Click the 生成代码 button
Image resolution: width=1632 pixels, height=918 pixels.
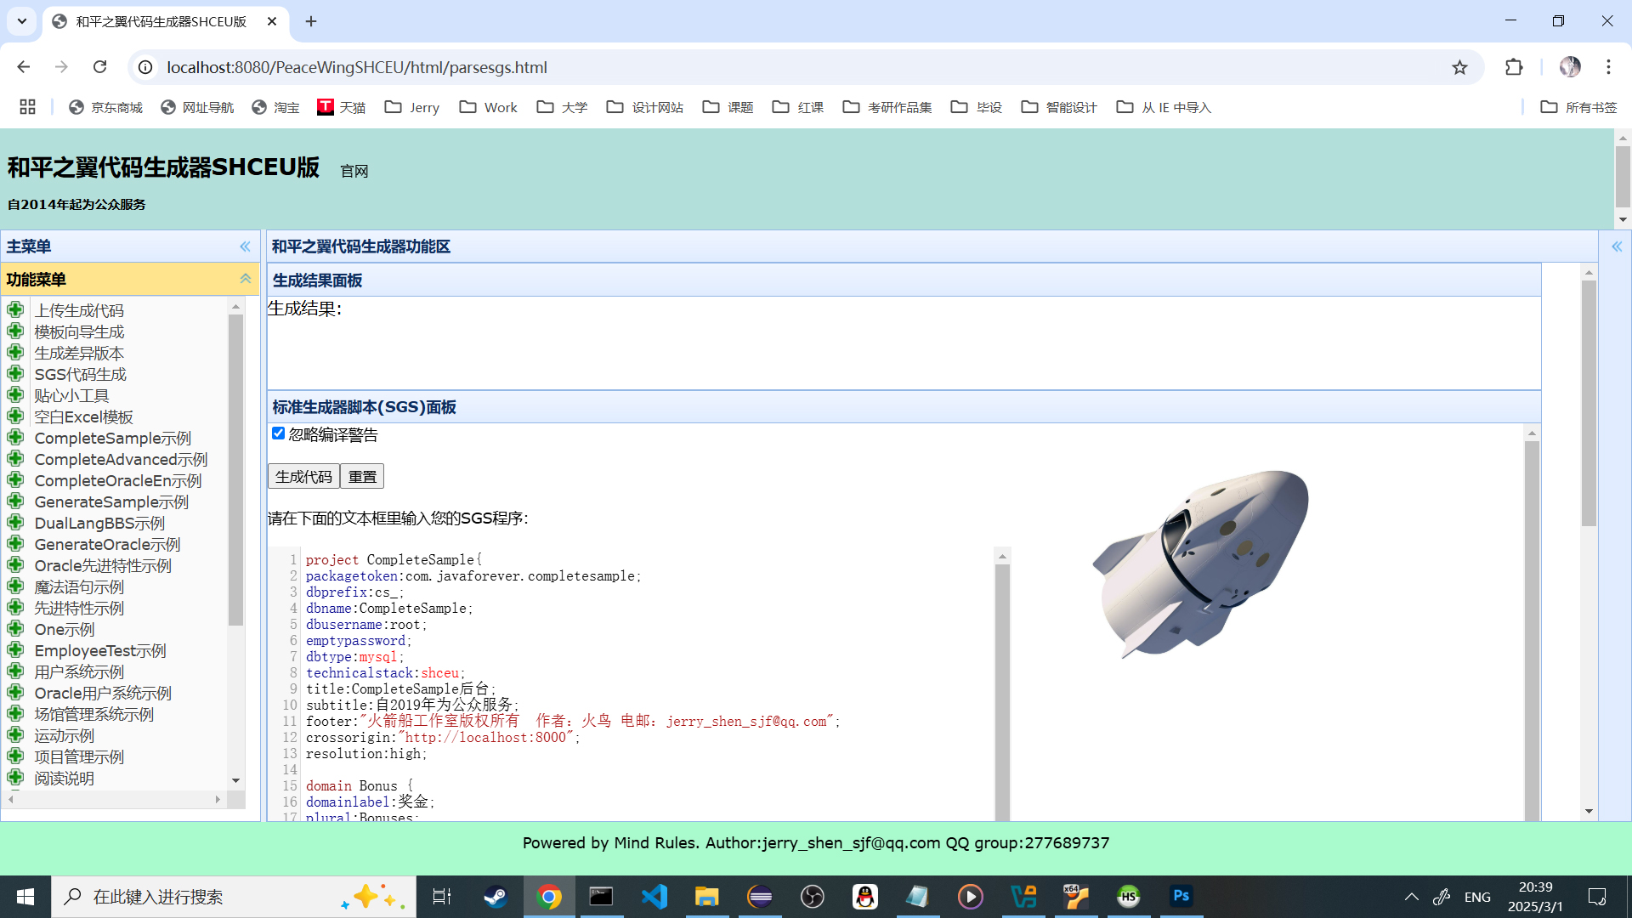pos(303,476)
